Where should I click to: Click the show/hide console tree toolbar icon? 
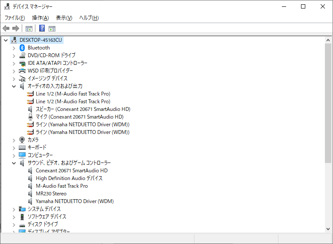tap(29, 29)
